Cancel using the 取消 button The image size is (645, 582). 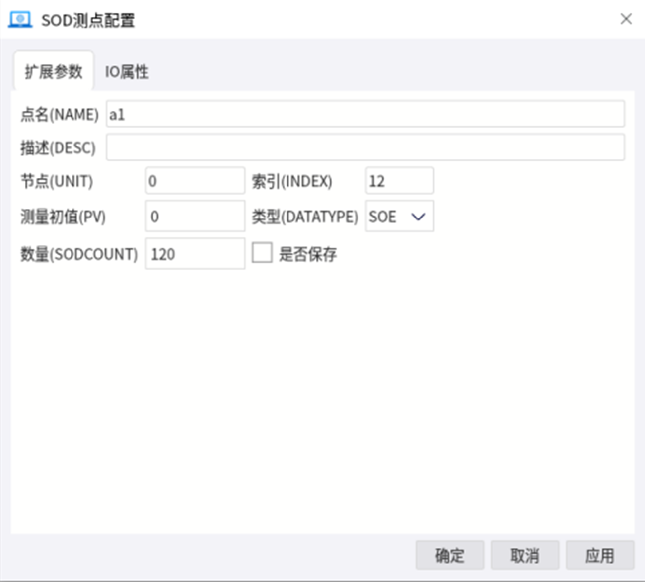[x=524, y=555]
